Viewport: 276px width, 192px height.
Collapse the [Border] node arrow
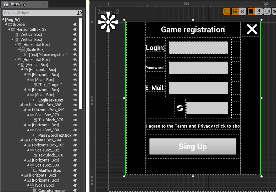click(6, 24)
